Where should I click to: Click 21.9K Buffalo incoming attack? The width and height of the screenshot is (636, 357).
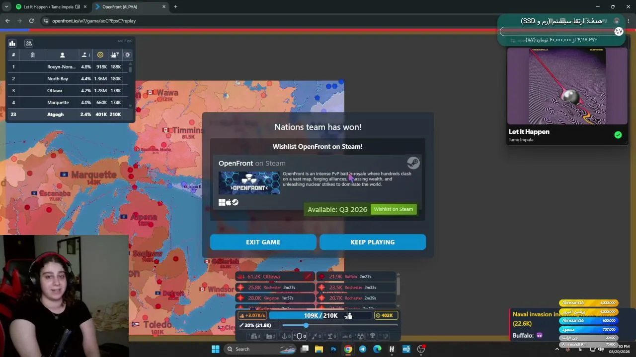(356, 277)
